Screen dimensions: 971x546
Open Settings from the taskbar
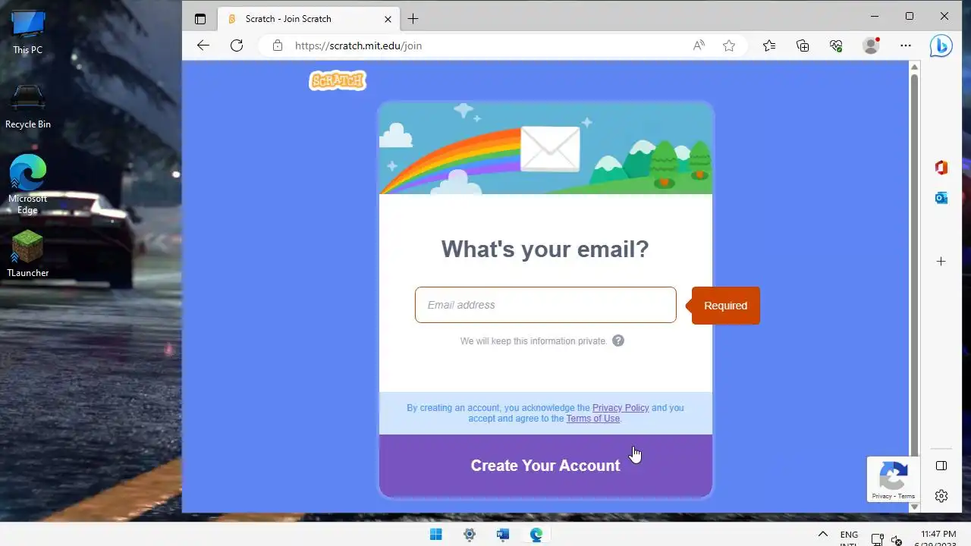[x=470, y=535]
